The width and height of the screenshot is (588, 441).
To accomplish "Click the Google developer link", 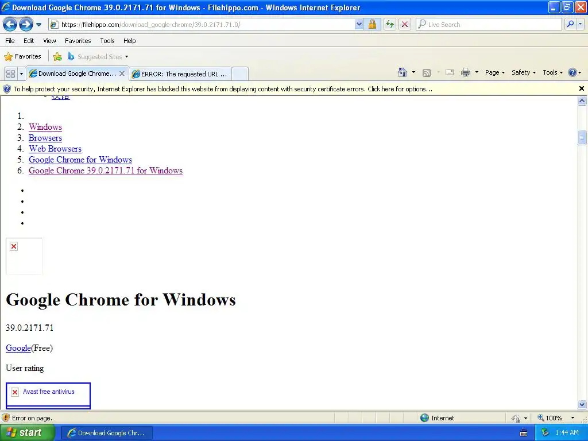I will 18,348.
